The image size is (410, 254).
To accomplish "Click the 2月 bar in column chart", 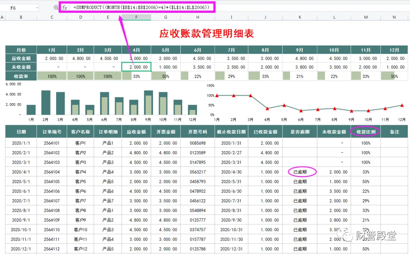I will point(46,103).
